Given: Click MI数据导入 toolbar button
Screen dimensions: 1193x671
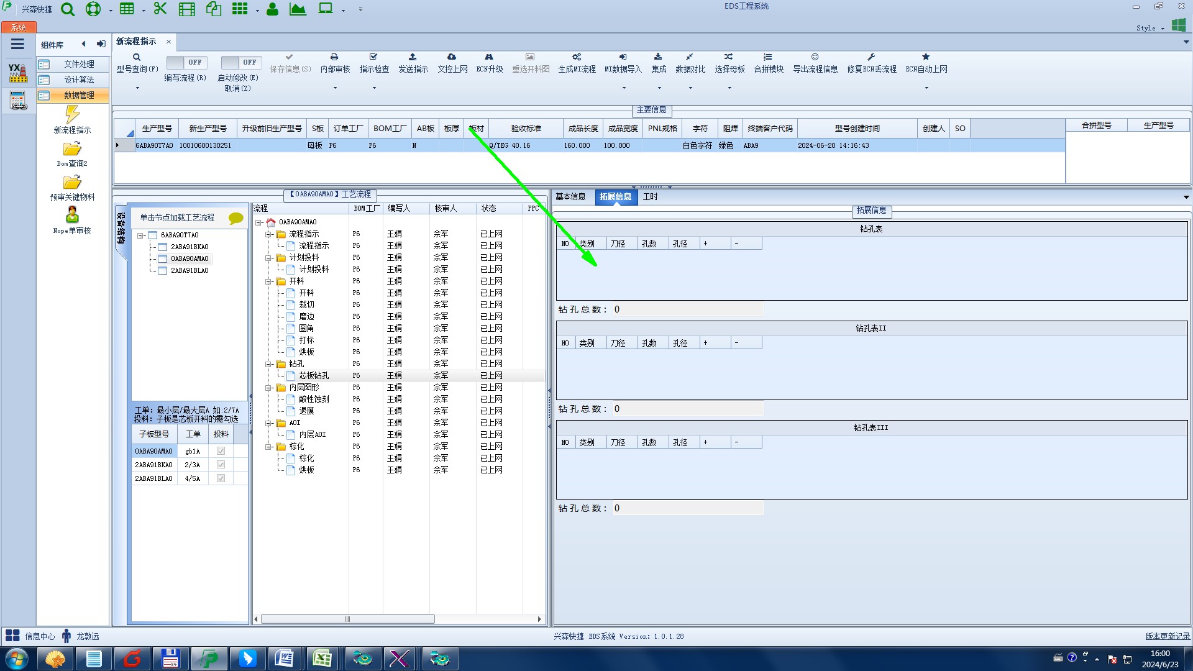Looking at the screenshot, I should [x=623, y=63].
